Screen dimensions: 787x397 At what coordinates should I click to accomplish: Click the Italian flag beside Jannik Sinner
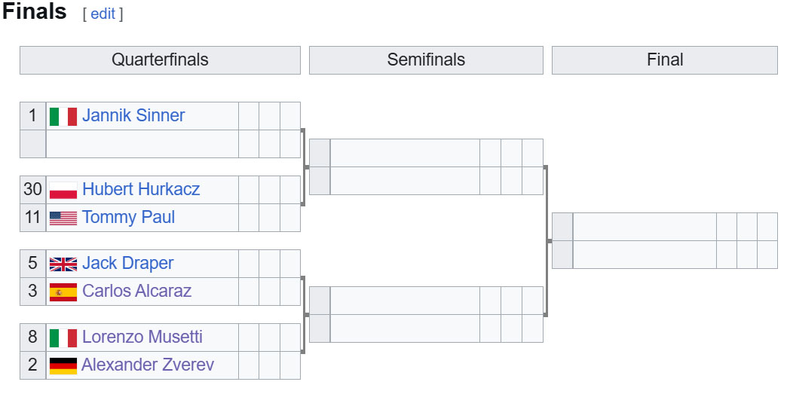63,116
